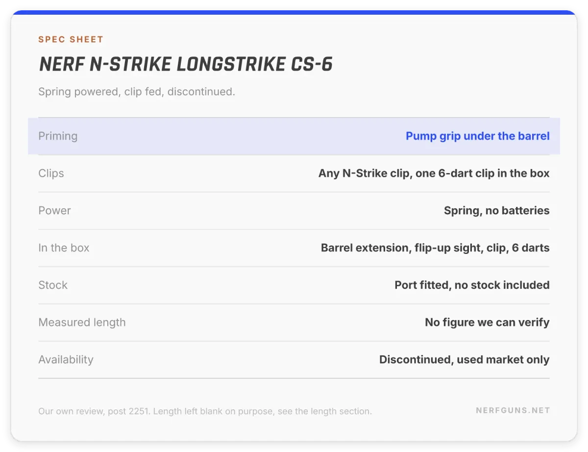Viewport: 588px width, 452px height.
Task: Select 'Discontinued, used market only' value
Action: 465,359
